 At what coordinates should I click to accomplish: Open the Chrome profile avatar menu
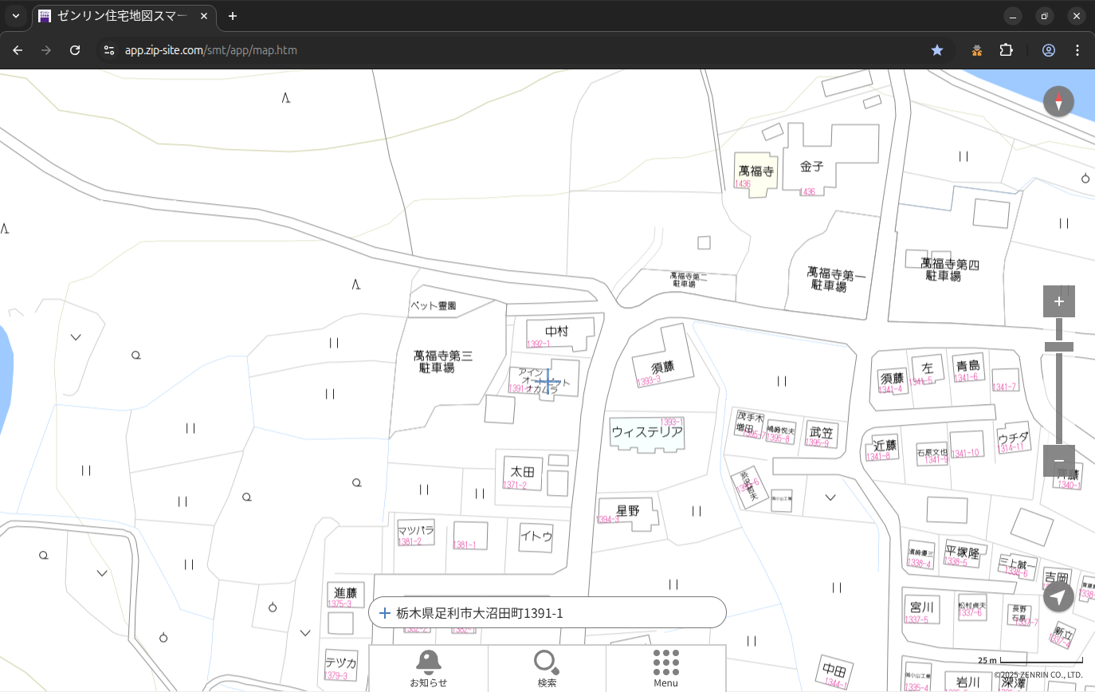(x=1048, y=50)
